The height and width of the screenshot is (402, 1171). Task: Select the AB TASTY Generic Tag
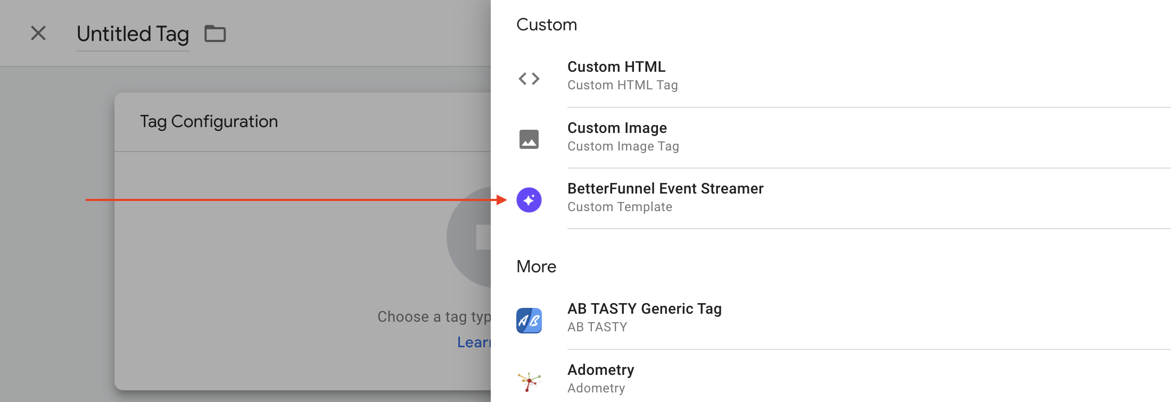point(644,309)
